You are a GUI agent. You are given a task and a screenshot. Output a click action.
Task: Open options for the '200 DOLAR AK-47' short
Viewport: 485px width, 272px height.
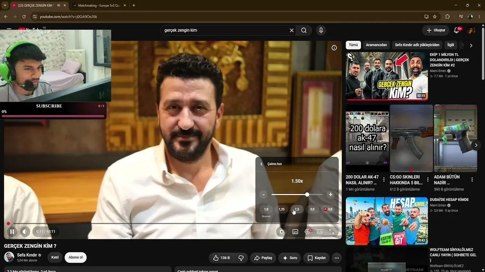pos(384,179)
